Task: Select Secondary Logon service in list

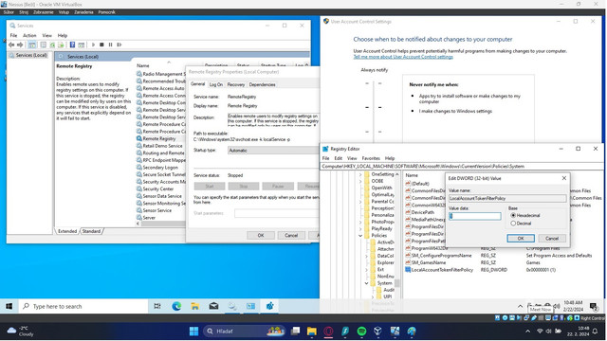Action: coord(160,168)
